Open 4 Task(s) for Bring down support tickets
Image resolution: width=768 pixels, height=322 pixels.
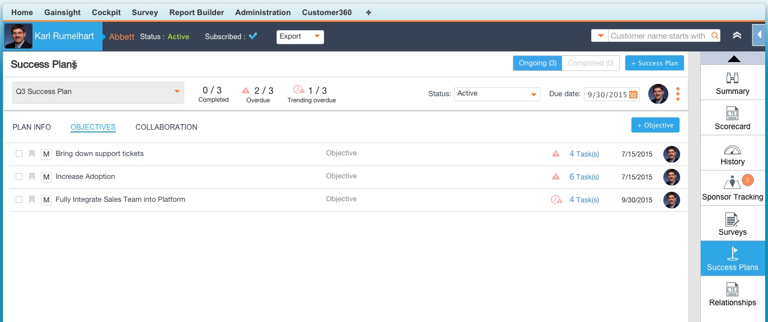[x=584, y=153]
